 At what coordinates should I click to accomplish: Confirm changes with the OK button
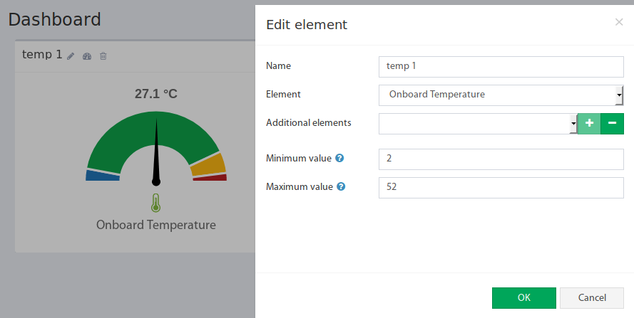(524, 298)
